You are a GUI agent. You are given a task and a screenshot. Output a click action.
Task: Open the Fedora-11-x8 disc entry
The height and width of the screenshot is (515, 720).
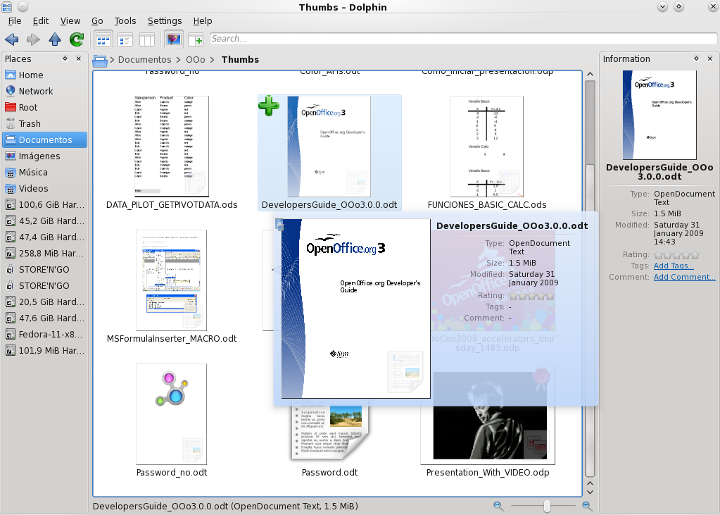point(44,334)
